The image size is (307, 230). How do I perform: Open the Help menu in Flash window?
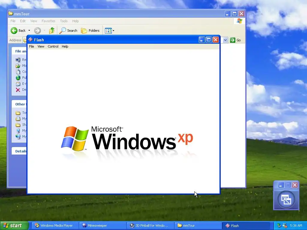65,46
